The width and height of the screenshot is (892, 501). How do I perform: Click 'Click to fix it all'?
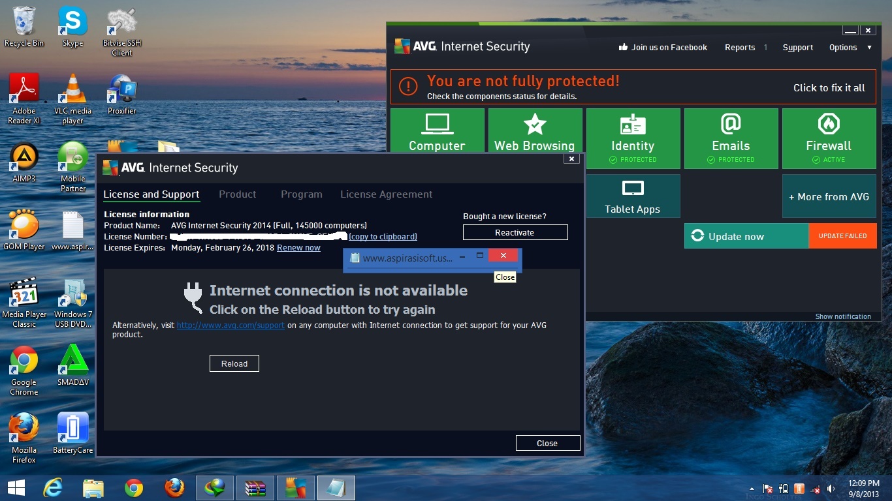tap(829, 87)
